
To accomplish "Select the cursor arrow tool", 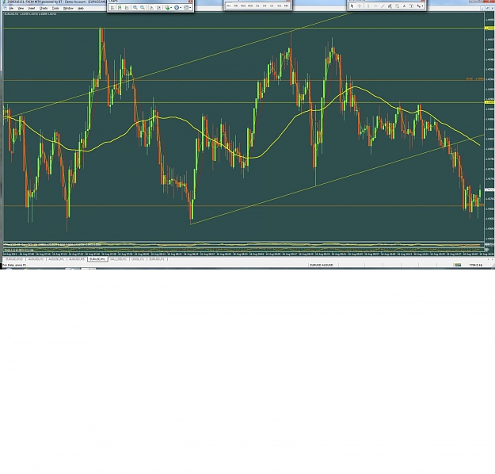I will (x=352, y=6).
